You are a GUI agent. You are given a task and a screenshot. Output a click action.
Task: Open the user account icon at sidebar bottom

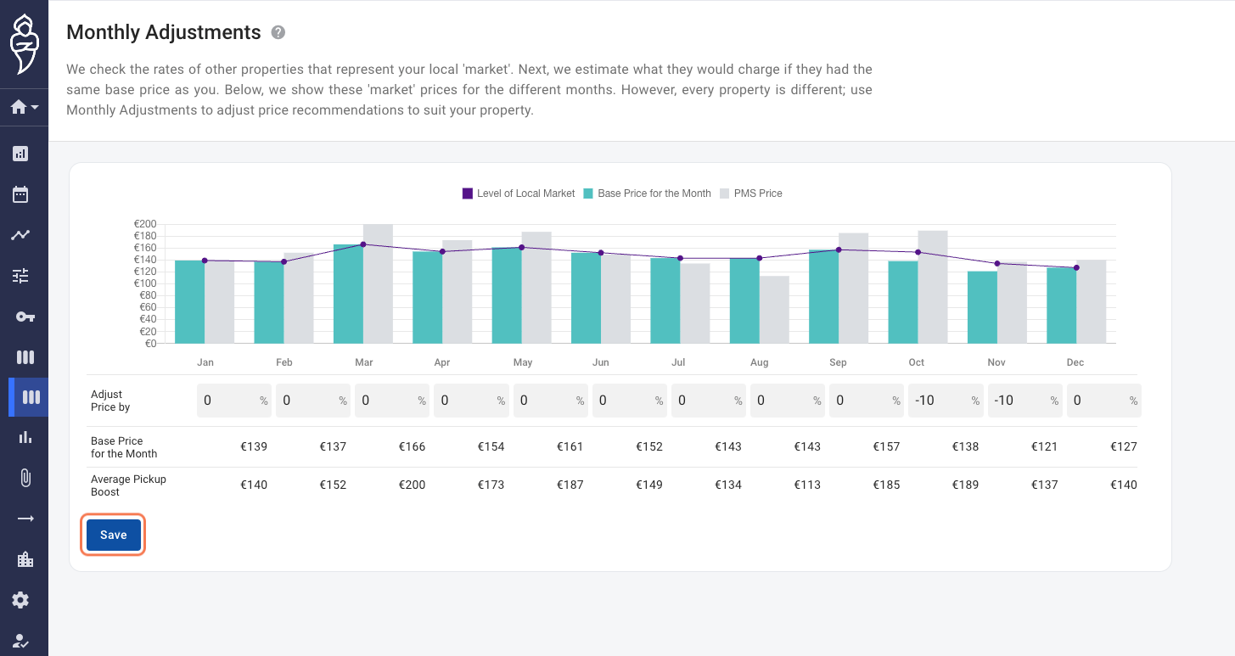(x=20, y=641)
